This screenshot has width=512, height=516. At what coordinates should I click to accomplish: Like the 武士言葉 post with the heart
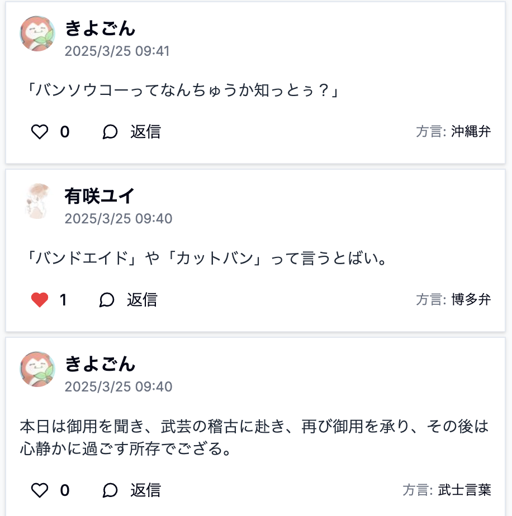pos(40,491)
